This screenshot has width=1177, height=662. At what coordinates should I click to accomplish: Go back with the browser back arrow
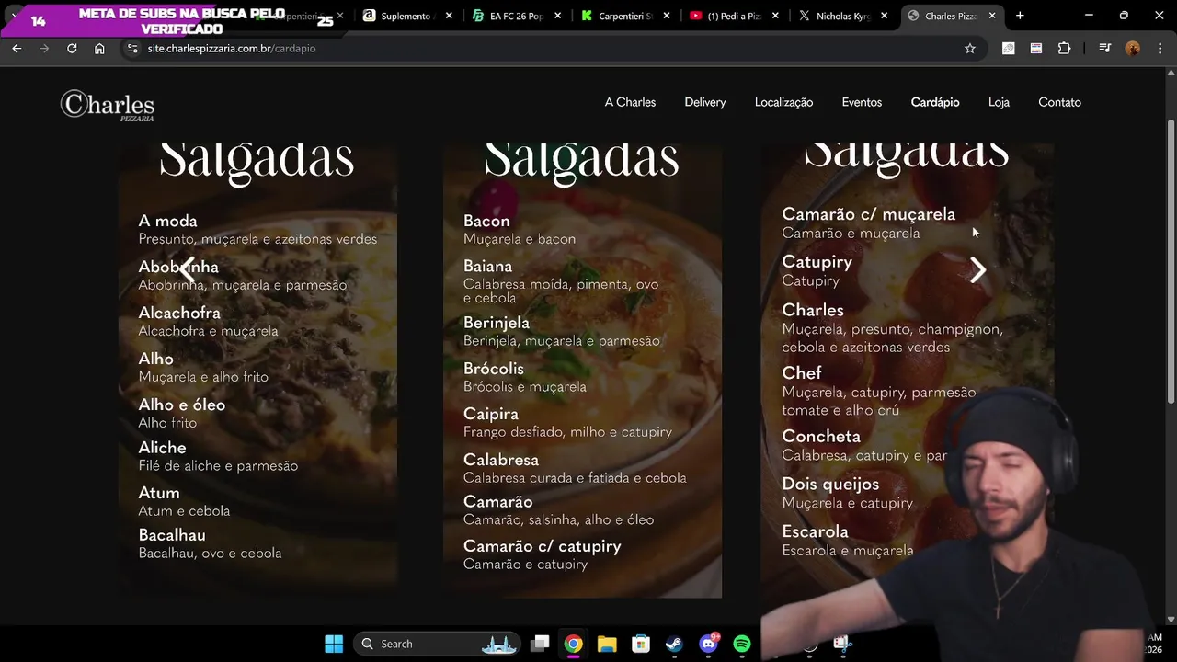[17, 48]
